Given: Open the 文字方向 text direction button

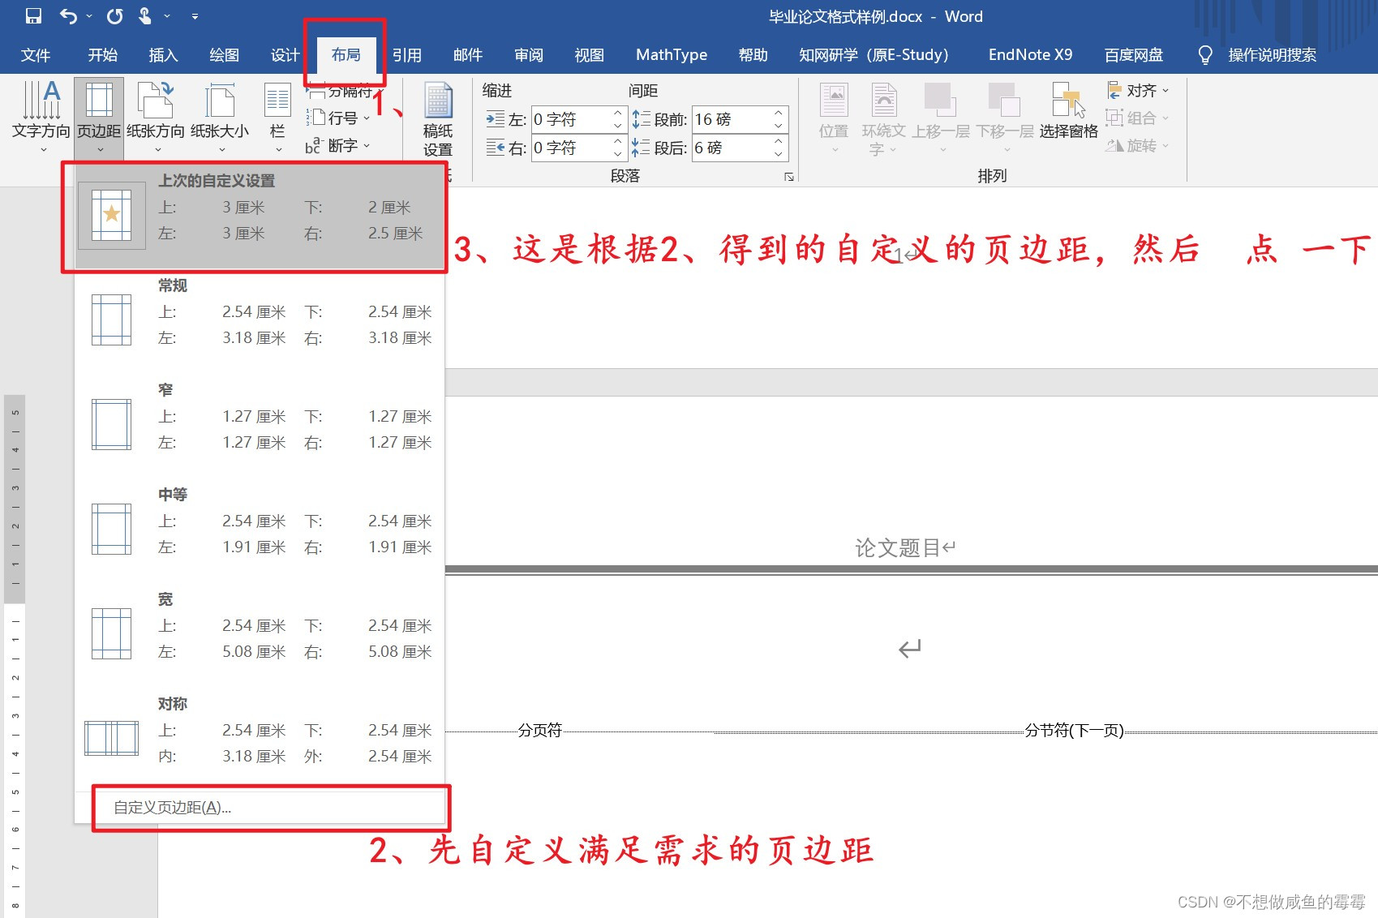Looking at the screenshot, I should [x=41, y=116].
